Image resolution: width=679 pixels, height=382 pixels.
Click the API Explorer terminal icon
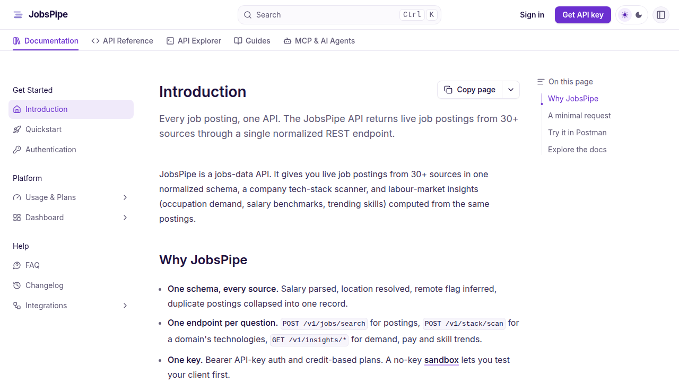click(x=170, y=41)
